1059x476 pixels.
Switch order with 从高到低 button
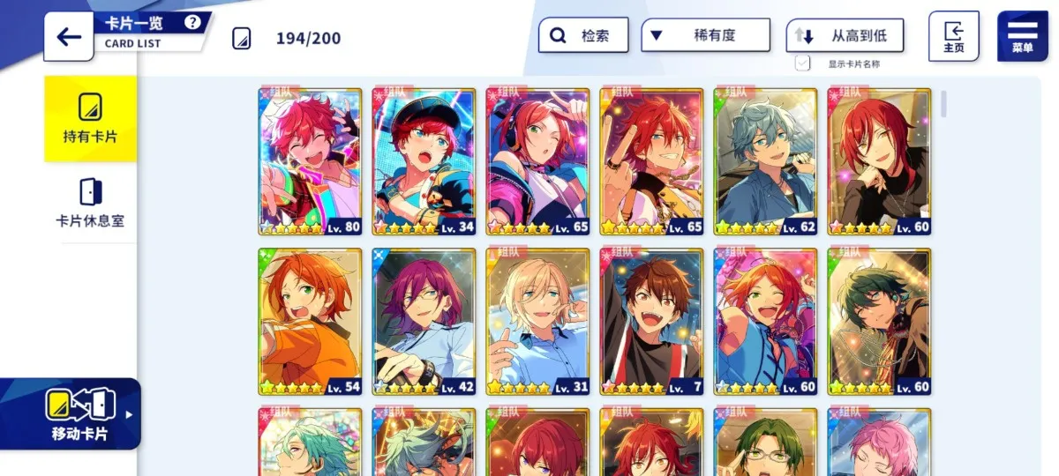(845, 35)
